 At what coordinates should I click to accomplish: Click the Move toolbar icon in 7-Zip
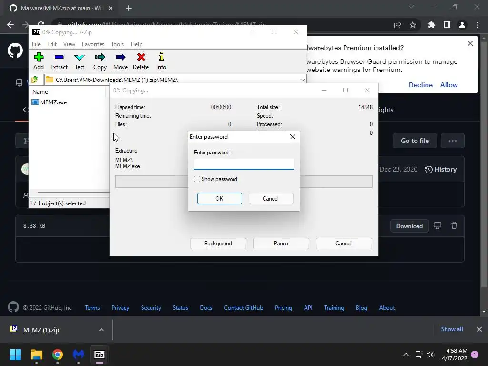coord(121,61)
